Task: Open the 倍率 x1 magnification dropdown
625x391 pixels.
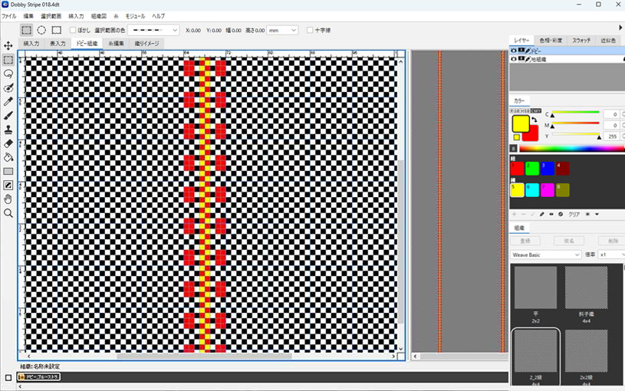Action: pyautogui.click(x=612, y=255)
